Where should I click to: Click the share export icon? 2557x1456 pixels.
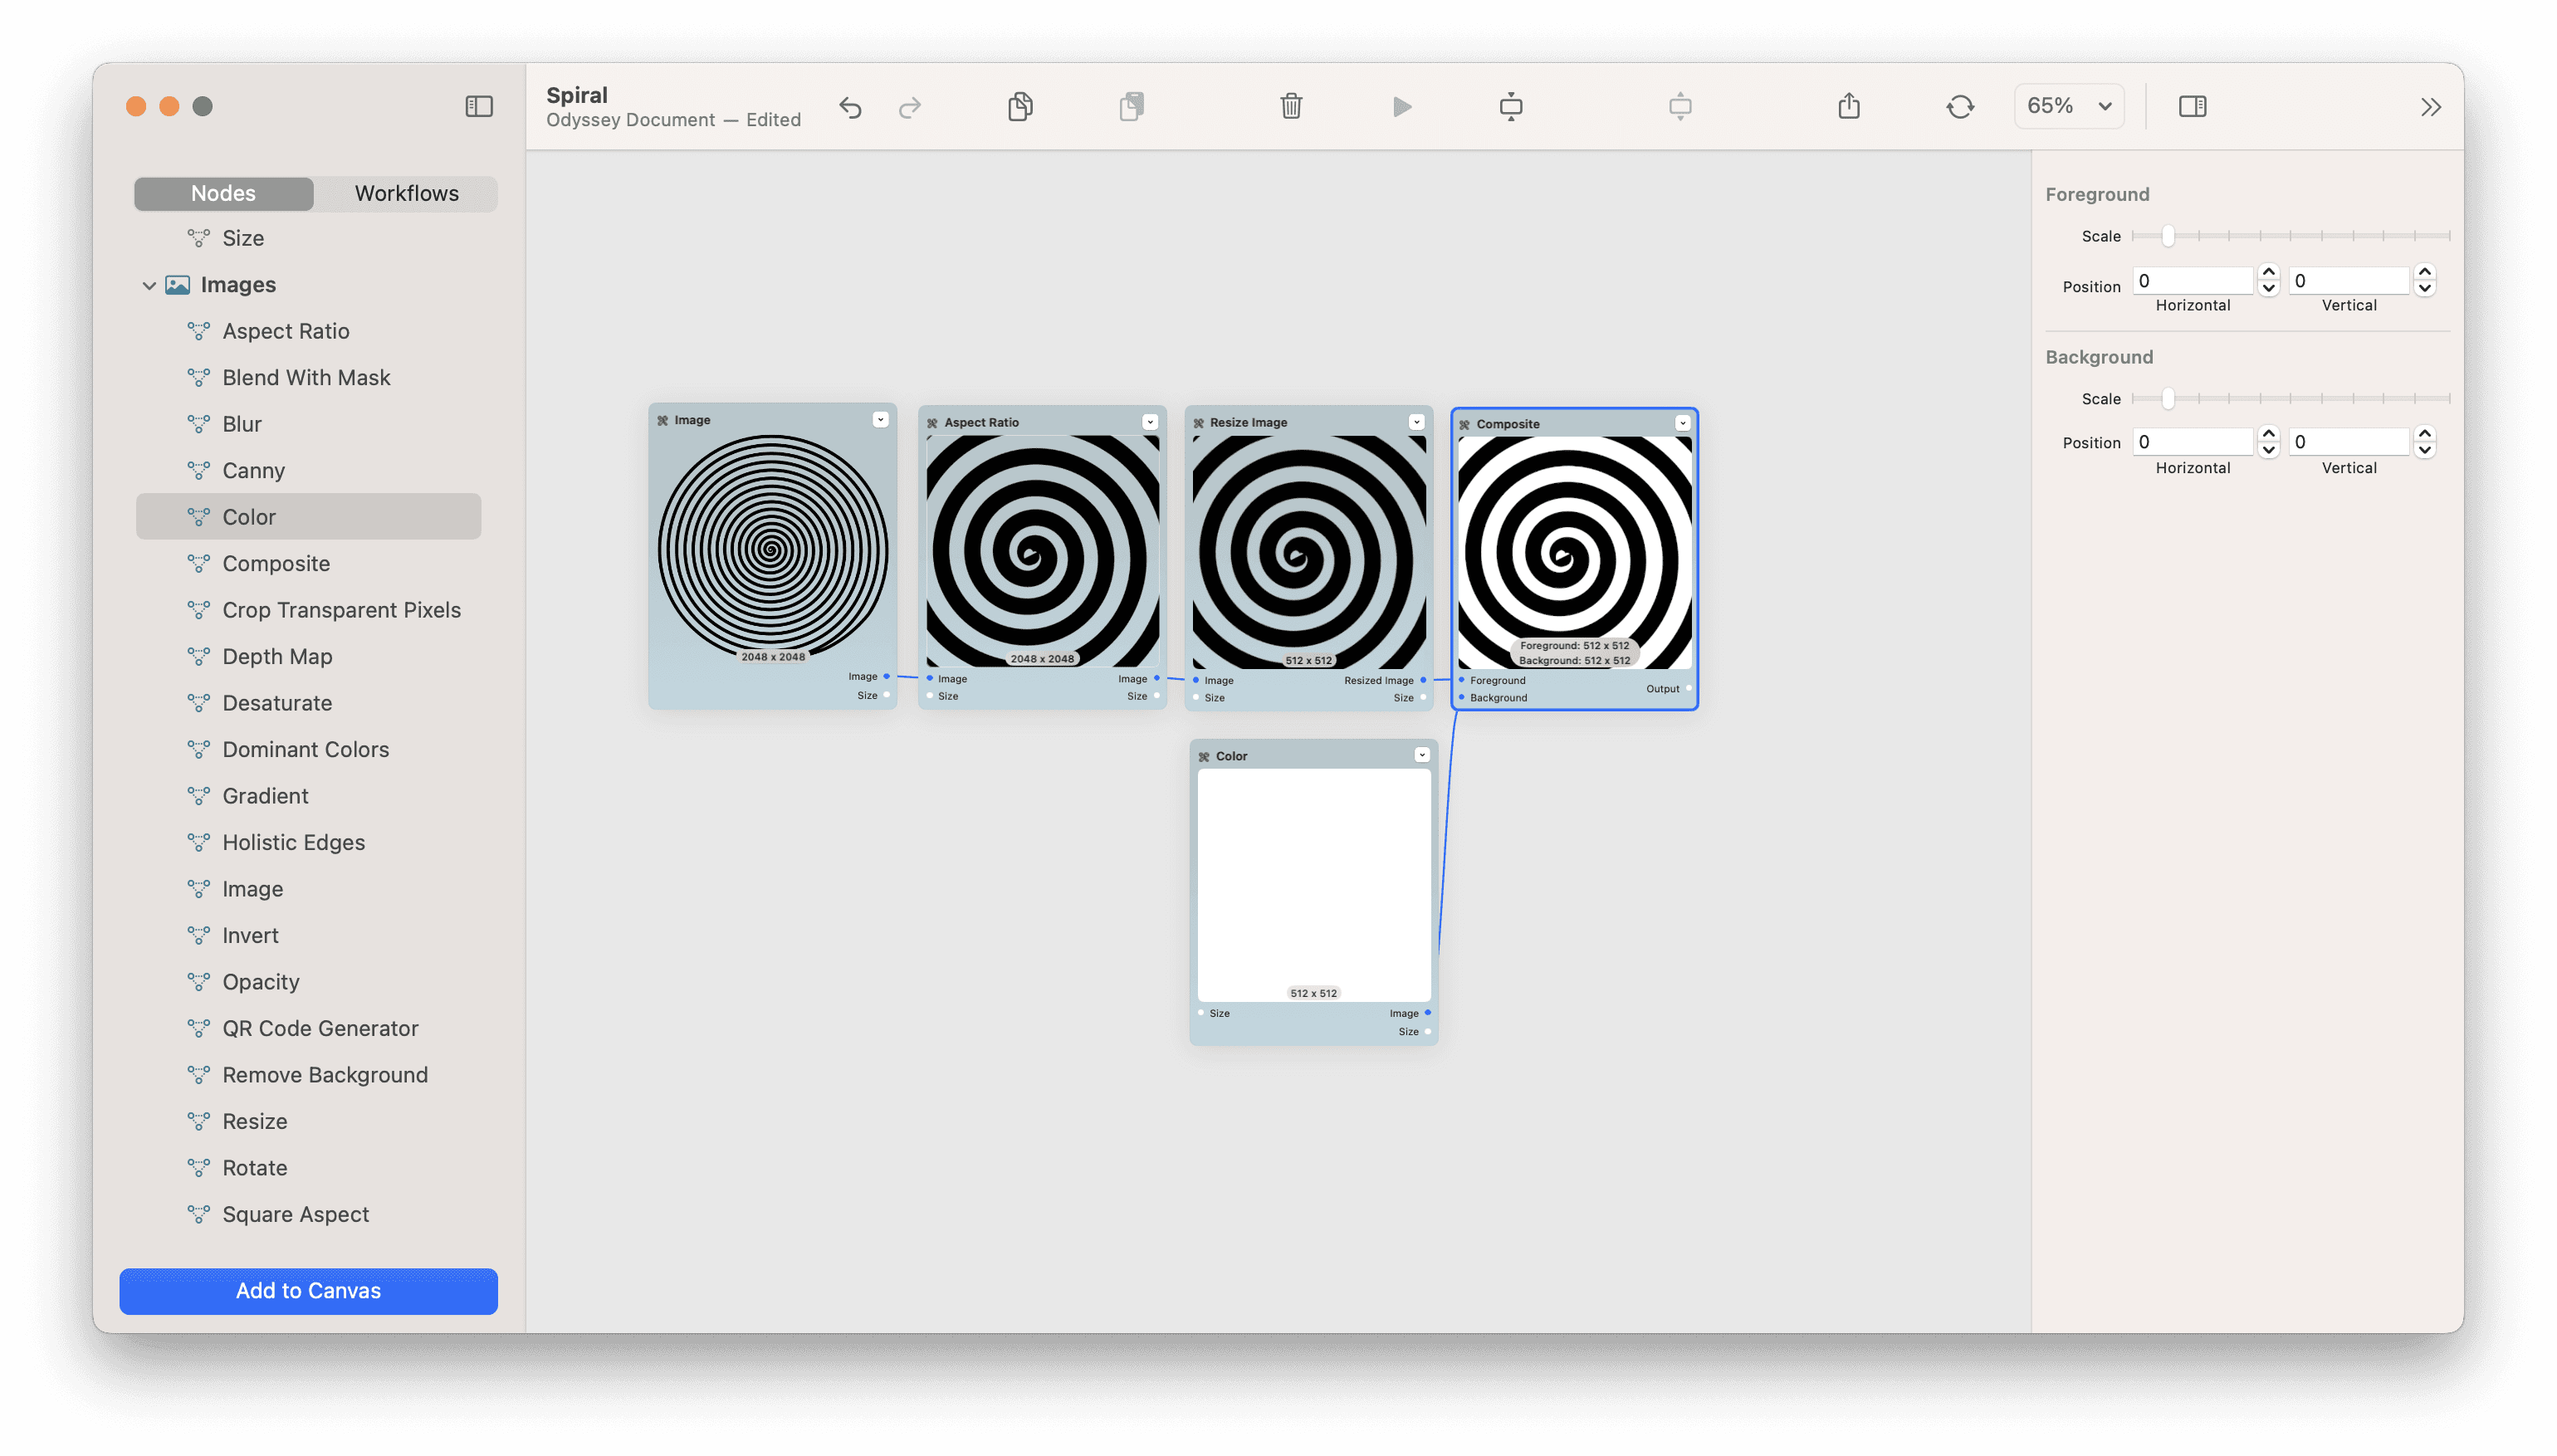click(x=1849, y=106)
